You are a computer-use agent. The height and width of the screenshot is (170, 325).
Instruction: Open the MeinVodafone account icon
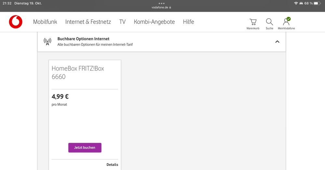click(x=286, y=22)
